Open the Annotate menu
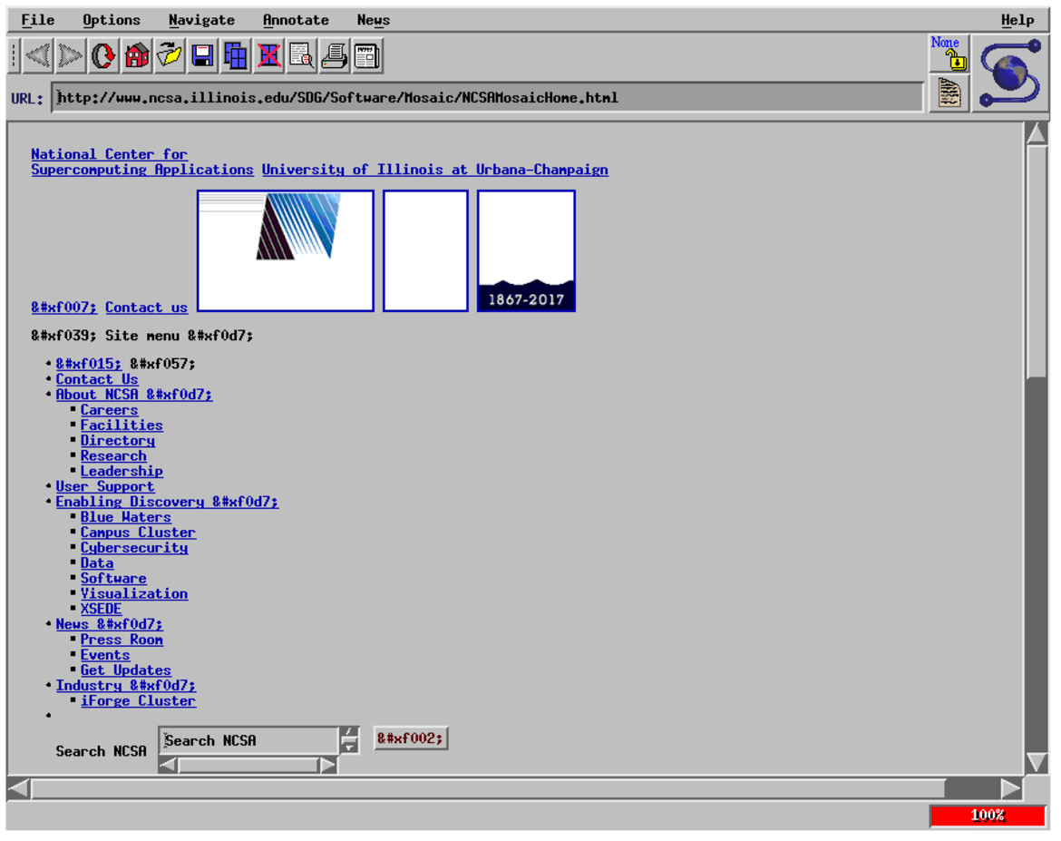 click(x=296, y=20)
